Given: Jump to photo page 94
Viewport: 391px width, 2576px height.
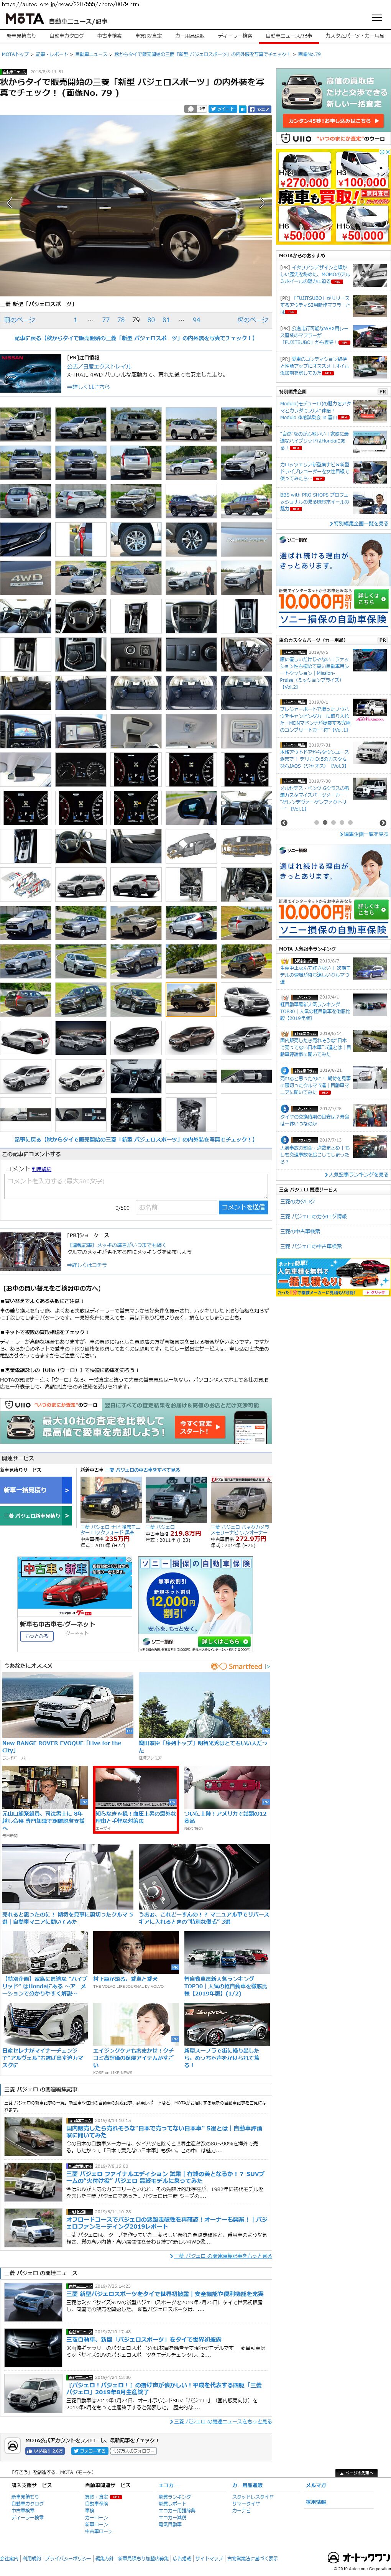Looking at the screenshot, I should [196, 320].
